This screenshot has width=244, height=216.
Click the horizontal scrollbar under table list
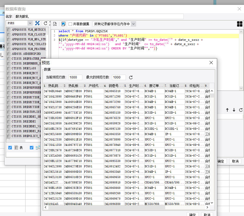(x=16, y=141)
